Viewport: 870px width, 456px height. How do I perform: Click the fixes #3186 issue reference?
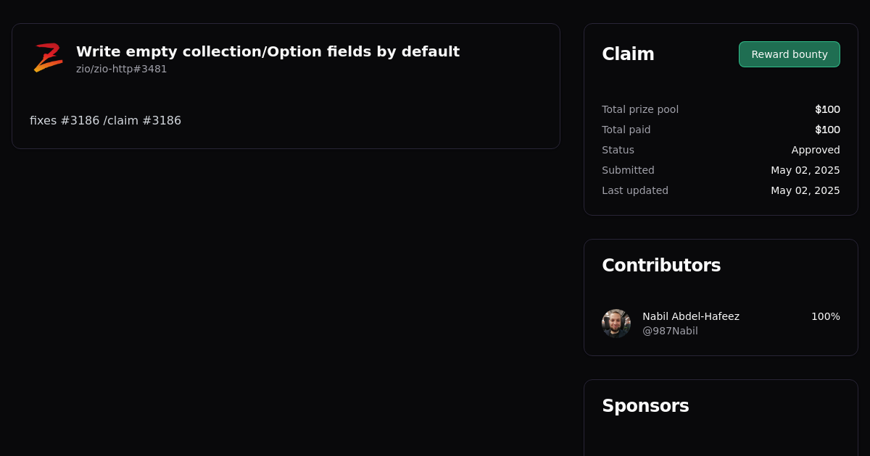63,120
